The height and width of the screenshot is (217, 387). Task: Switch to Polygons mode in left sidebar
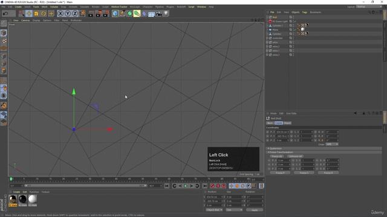[x=4, y=71]
